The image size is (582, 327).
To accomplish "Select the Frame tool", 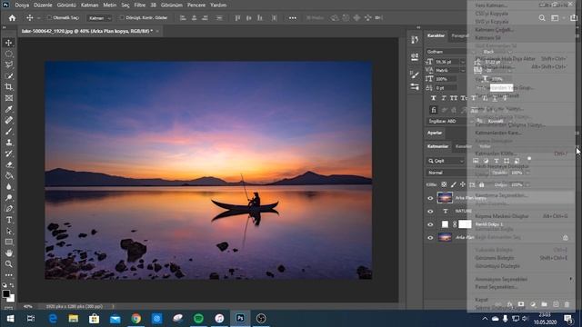I will 8,98.
